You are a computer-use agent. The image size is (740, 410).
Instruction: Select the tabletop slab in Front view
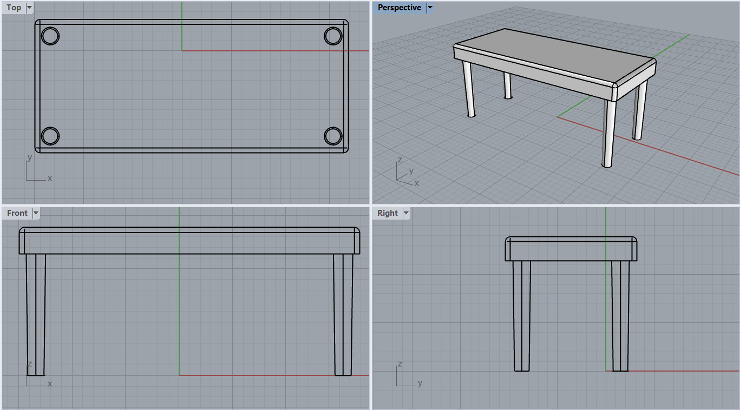pos(189,241)
